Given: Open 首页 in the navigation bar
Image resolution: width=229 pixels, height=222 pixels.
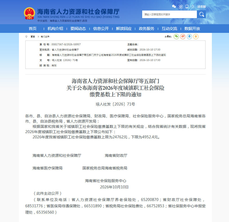Looking at the screenshot, I should tap(33, 29).
